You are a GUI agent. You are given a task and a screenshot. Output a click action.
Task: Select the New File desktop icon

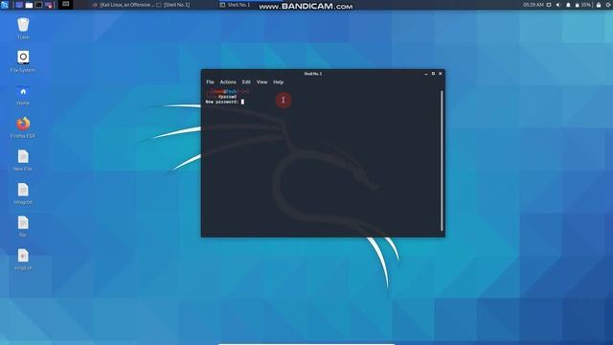[x=23, y=160]
